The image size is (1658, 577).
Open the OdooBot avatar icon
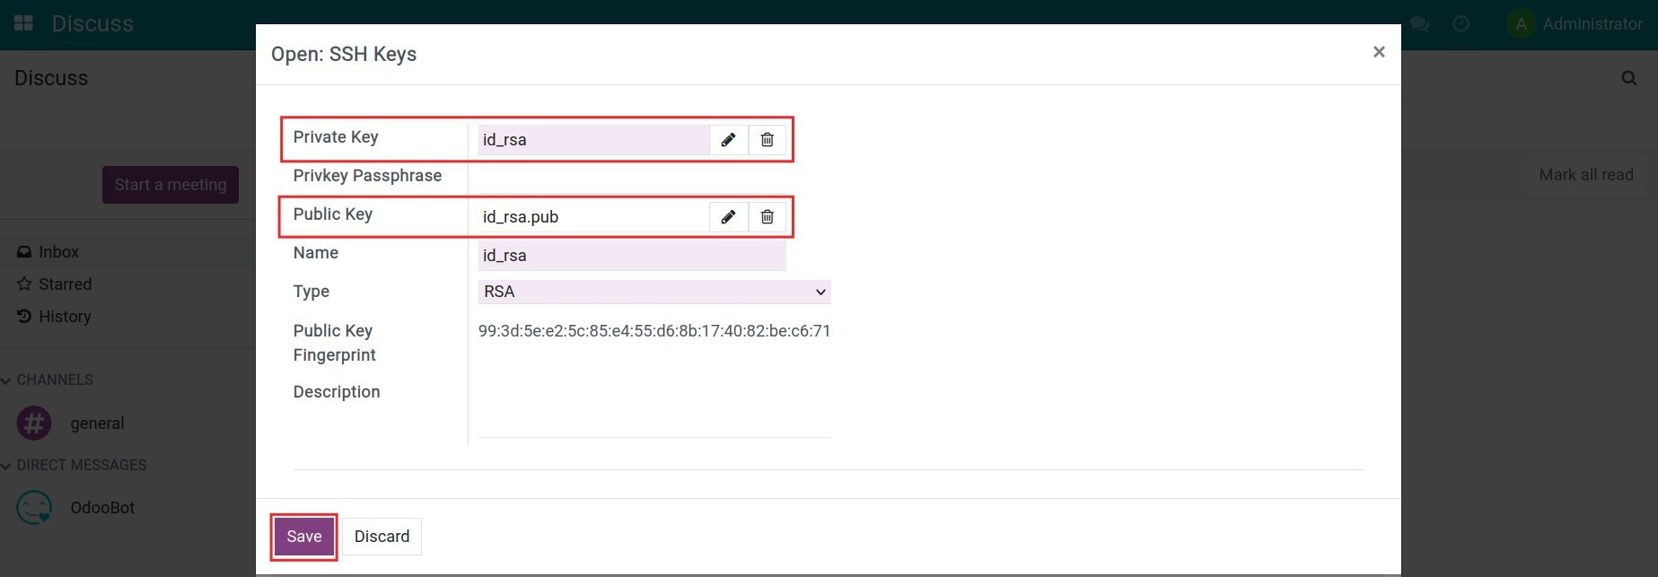[x=34, y=508]
